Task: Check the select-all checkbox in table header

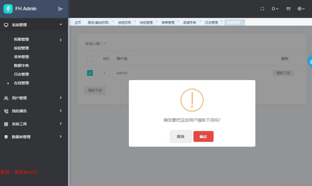Action: 90,58
